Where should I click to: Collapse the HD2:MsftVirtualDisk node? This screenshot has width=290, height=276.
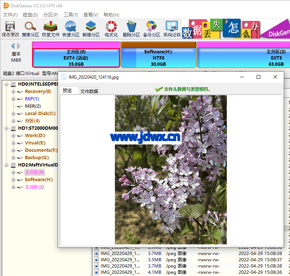tap(7, 165)
